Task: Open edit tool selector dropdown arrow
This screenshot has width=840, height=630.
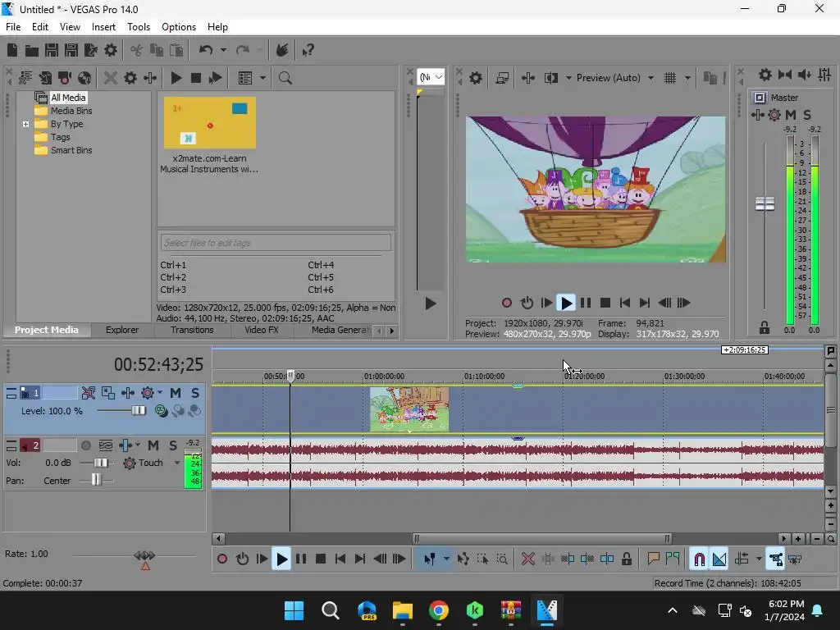Action: (446, 559)
